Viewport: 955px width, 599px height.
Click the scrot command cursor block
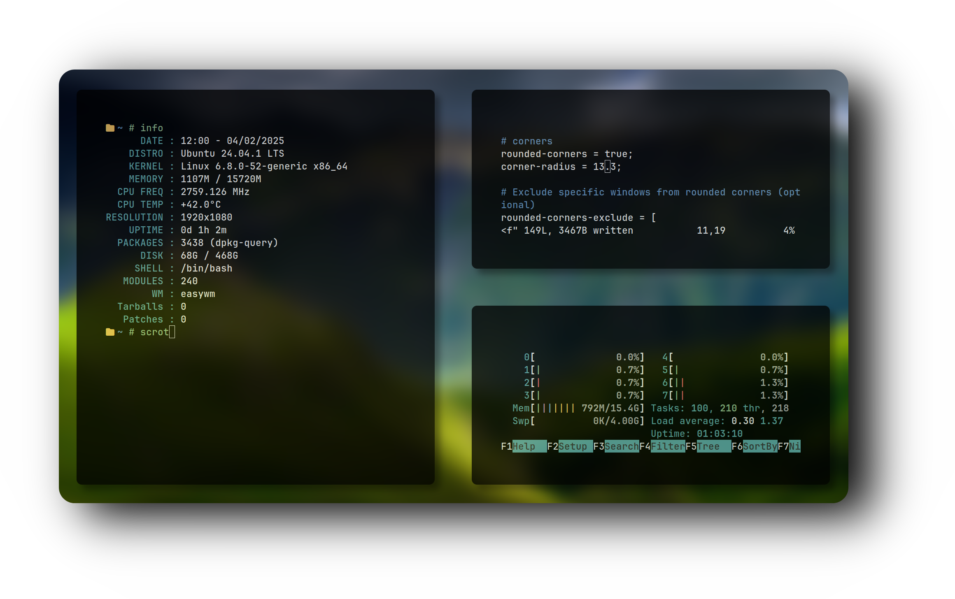pos(172,332)
